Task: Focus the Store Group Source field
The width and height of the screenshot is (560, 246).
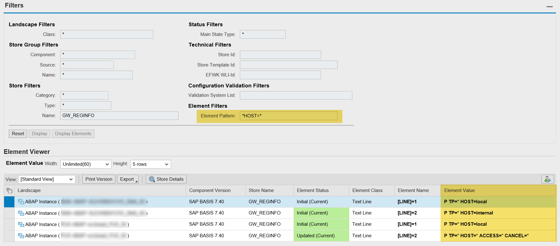Action: (x=87, y=65)
